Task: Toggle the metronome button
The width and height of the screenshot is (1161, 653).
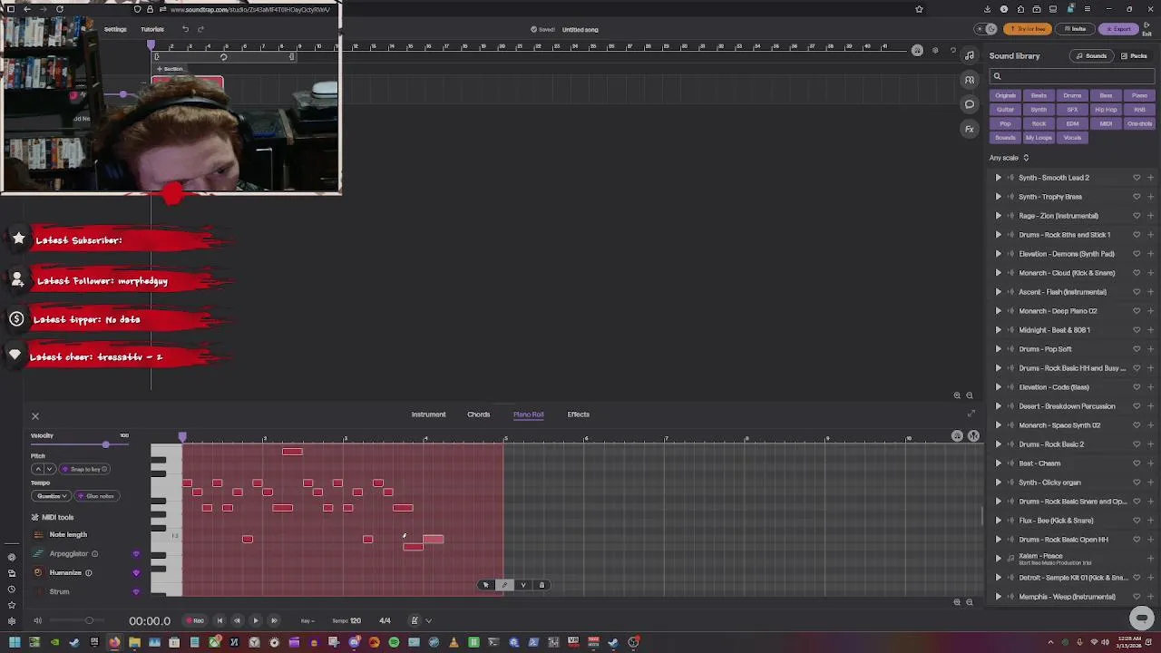Action: [x=415, y=621]
